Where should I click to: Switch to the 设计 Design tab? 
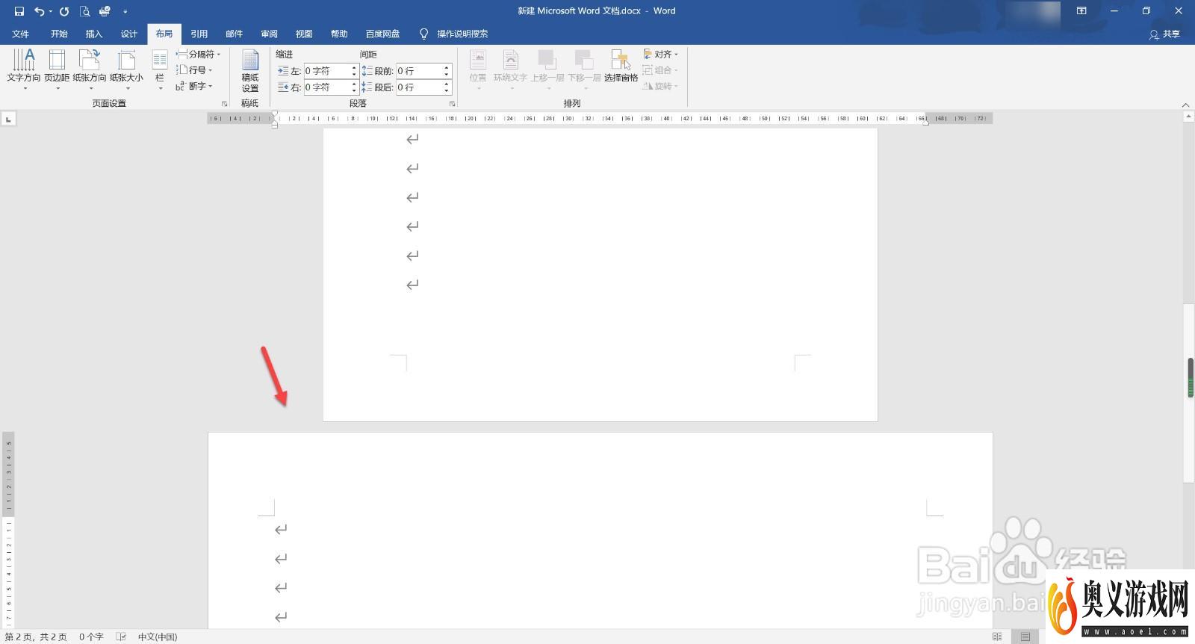(129, 34)
